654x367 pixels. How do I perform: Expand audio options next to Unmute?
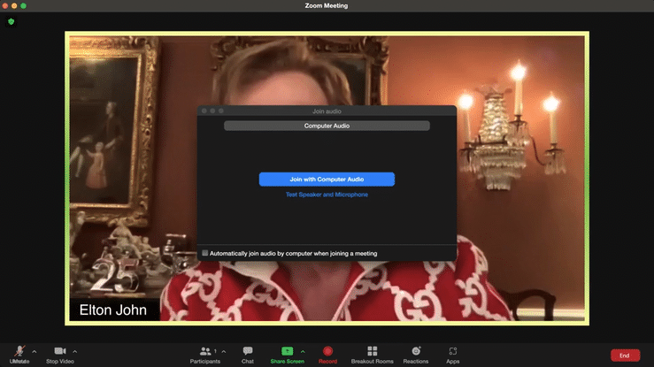[35, 352]
